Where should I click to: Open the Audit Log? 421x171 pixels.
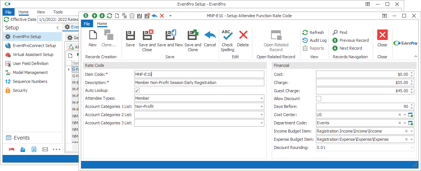point(314,40)
